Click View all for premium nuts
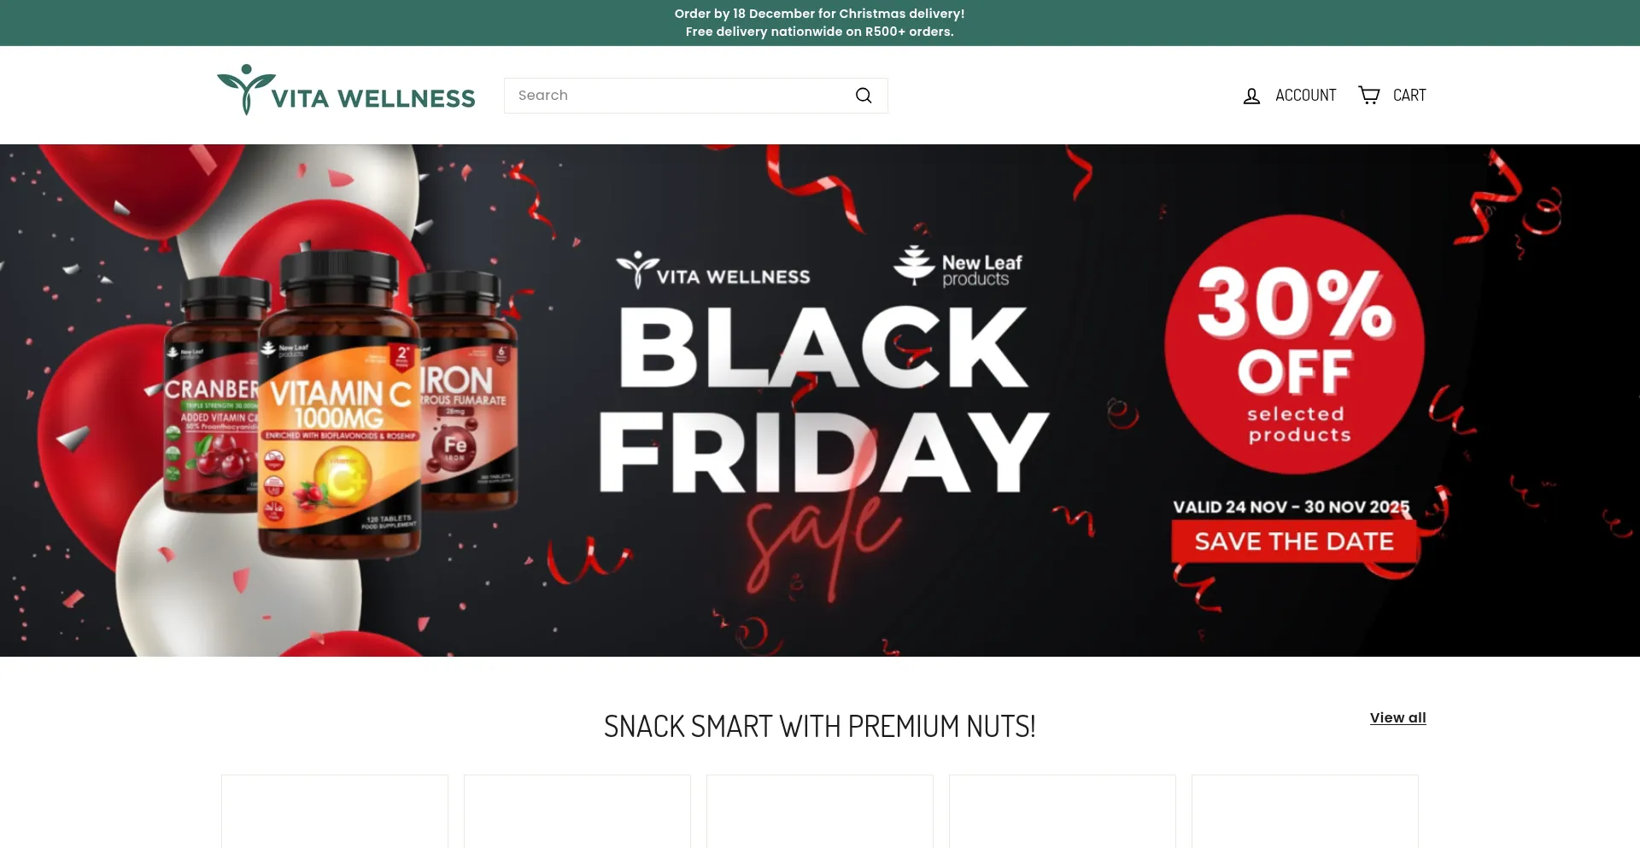The width and height of the screenshot is (1640, 848). (1398, 718)
